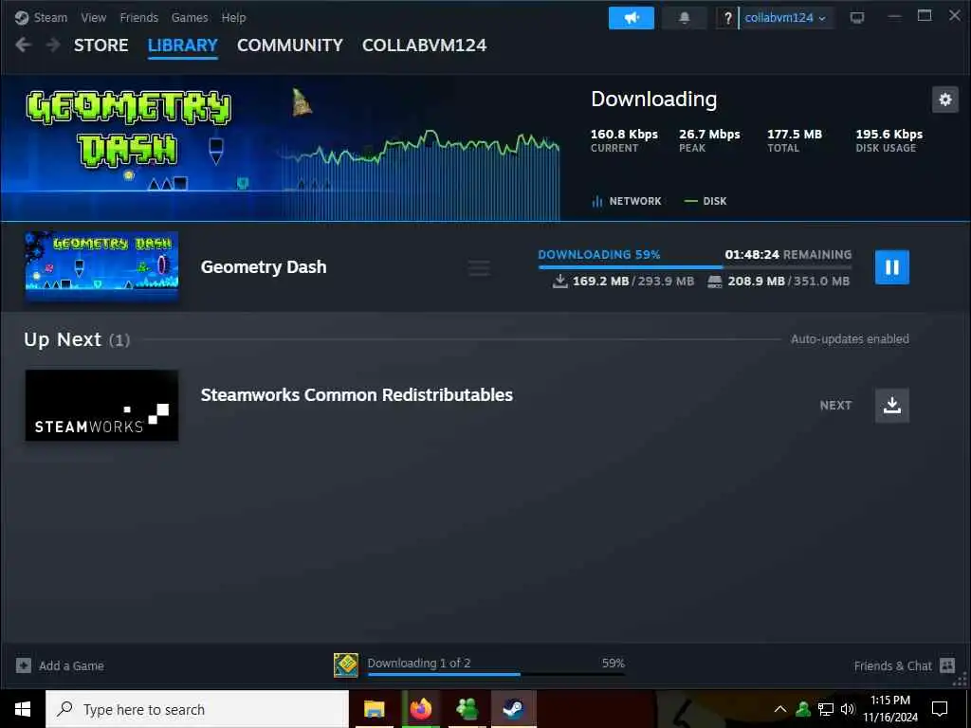Show hidden system tray icons
This screenshot has height=728, width=971.
tap(780, 709)
